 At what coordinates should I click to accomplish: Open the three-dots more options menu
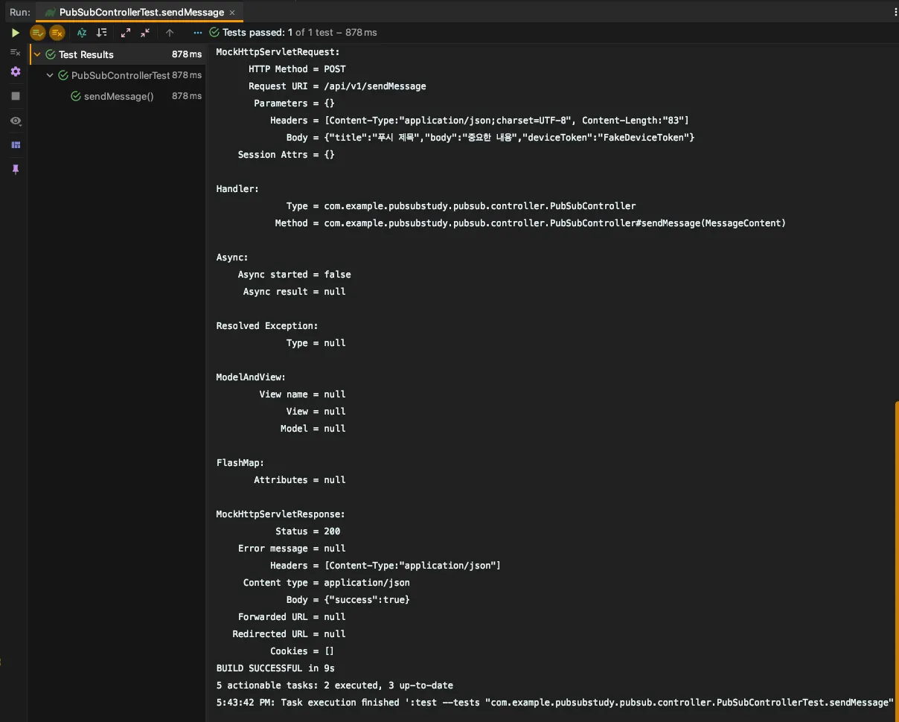tap(197, 33)
